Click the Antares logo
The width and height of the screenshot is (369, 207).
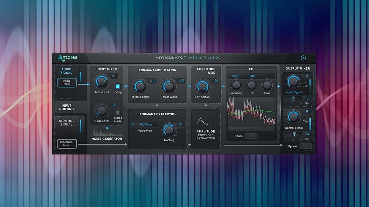click(x=68, y=58)
